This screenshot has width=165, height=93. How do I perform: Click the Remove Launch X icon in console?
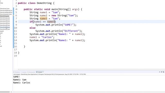pos(162,72)
